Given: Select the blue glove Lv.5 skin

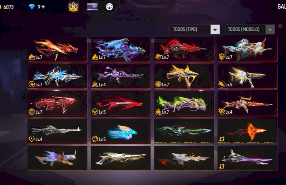Looking at the screenshot, I should click(x=120, y=131).
